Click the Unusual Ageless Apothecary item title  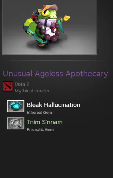(x=55, y=74)
